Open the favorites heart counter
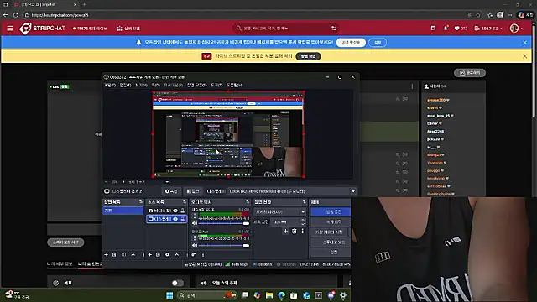 click(461, 29)
